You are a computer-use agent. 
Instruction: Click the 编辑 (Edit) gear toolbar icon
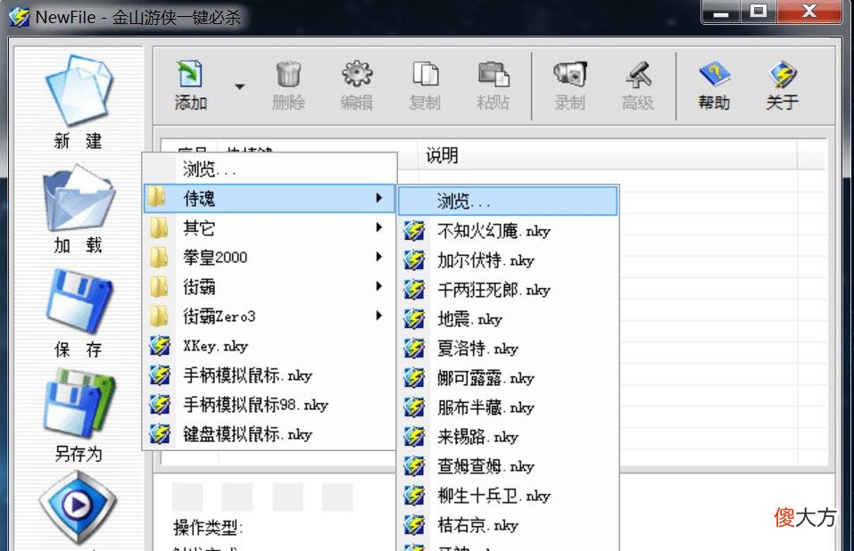coord(357,86)
